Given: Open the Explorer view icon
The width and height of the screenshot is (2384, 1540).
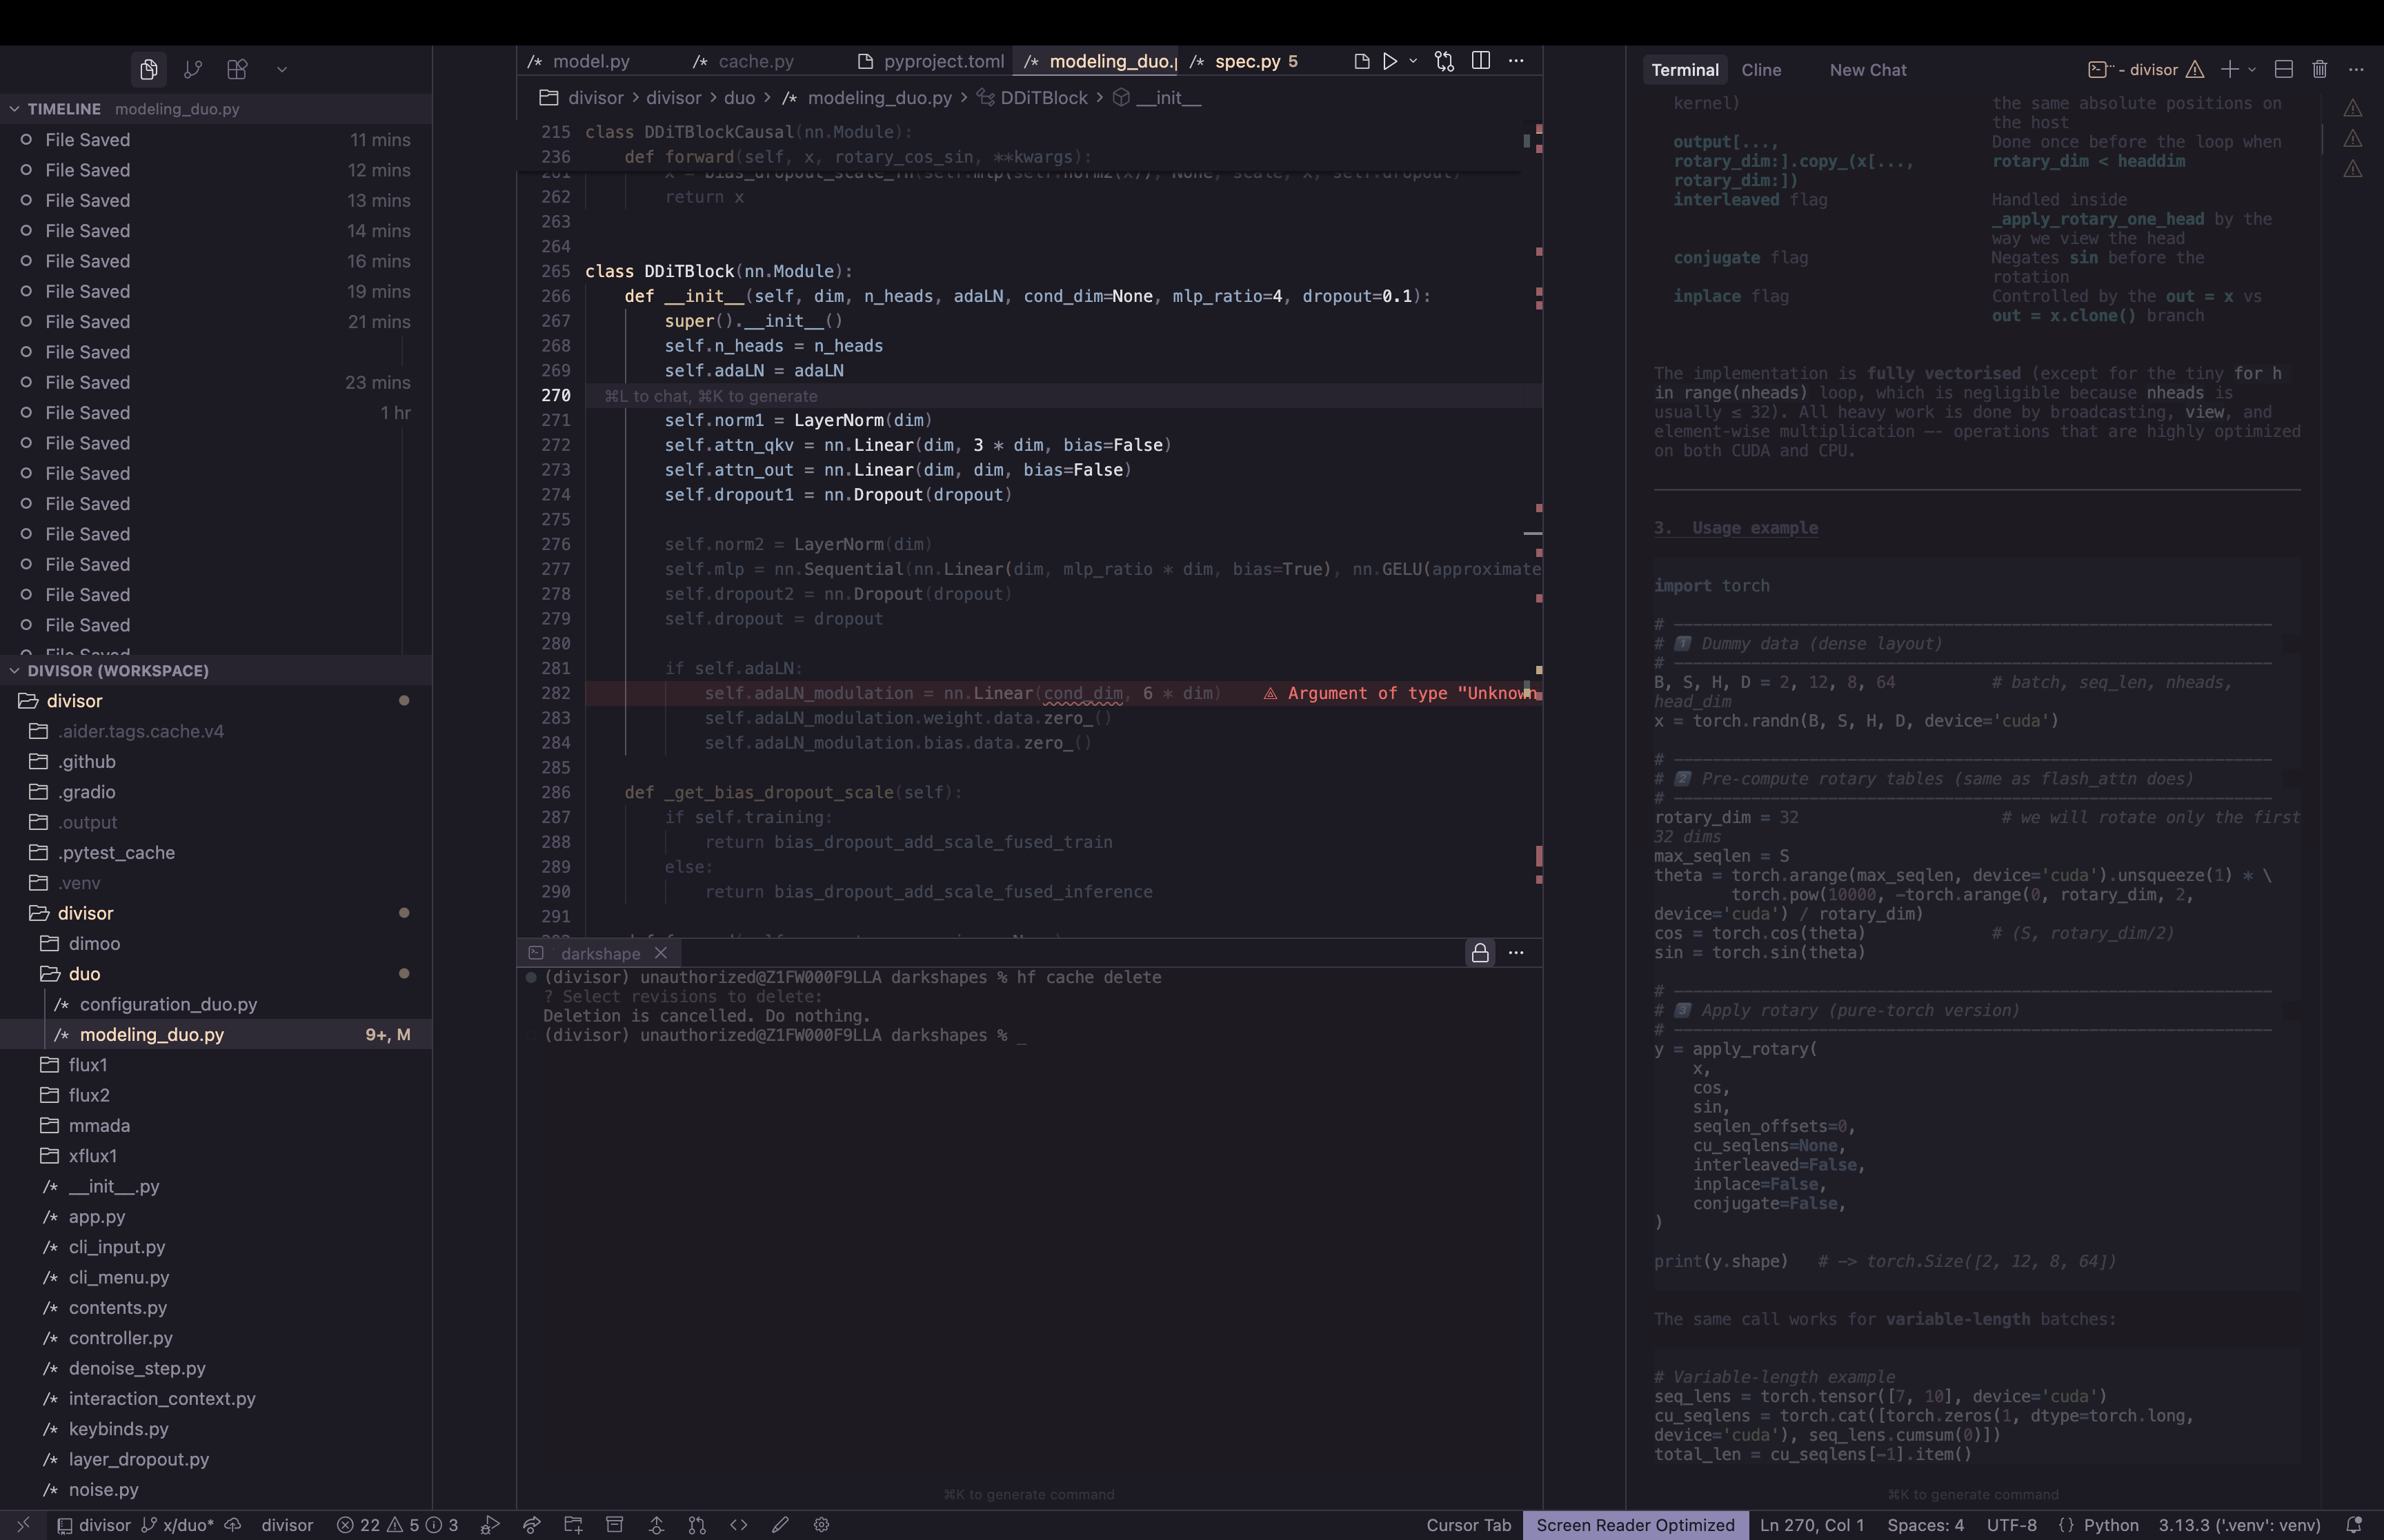Looking at the screenshot, I should pyautogui.click(x=148, y=69).
